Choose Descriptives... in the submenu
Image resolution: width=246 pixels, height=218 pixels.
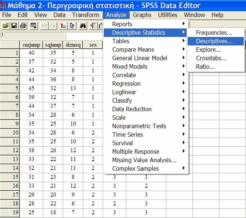(x=216, y=41)
